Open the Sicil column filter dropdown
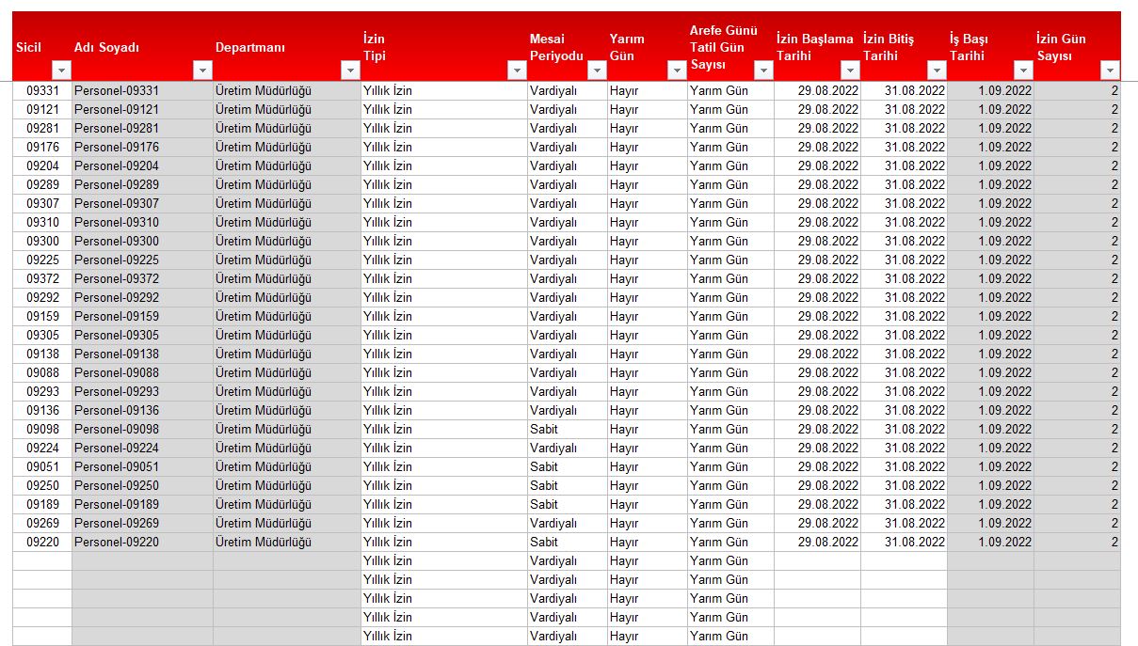The height and width of the screenshot is (646, 1138). pos(62,71)
